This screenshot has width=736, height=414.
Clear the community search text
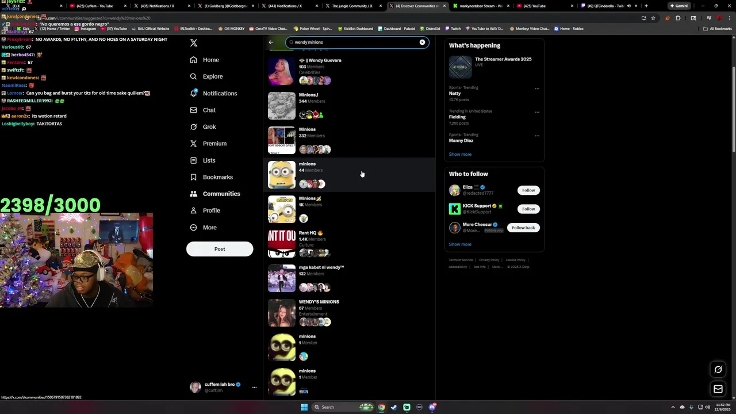point(422,42)
